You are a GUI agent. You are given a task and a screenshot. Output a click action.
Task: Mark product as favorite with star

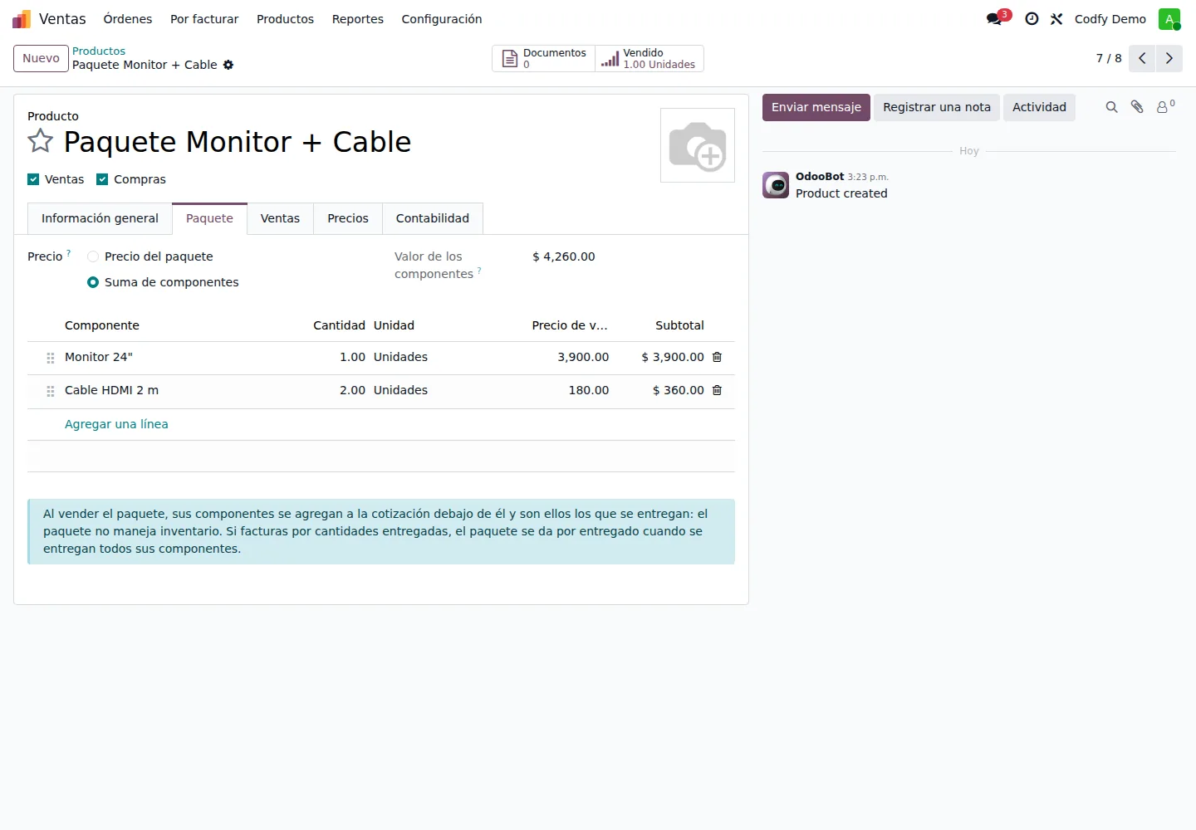pos(40,141)
